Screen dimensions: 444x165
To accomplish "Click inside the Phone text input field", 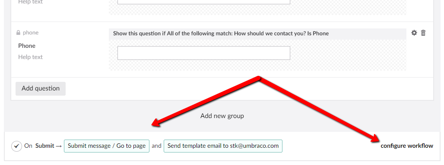I will 203,53.
